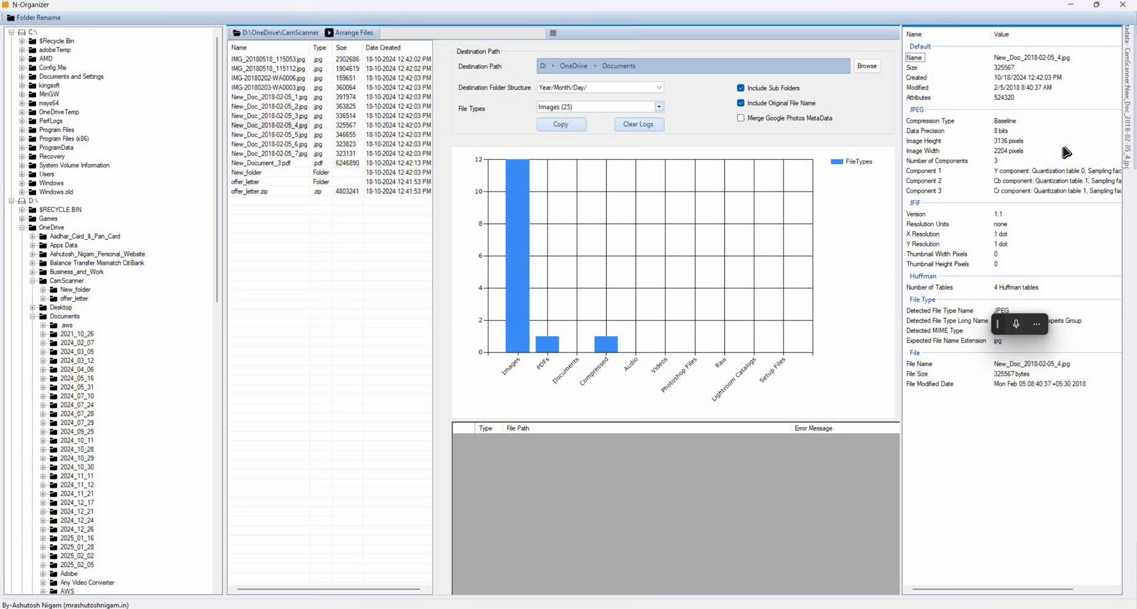Viewport: 1137px width, 609px height.
Task: Click the Arrange Files play icon
Action: click(x=329, y=33)
